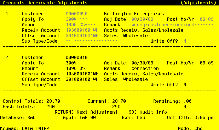The width and height of the screenshot is (219, 130).
Task: Click the Offset Account number in adjustment 2
Action: (82, 79)
